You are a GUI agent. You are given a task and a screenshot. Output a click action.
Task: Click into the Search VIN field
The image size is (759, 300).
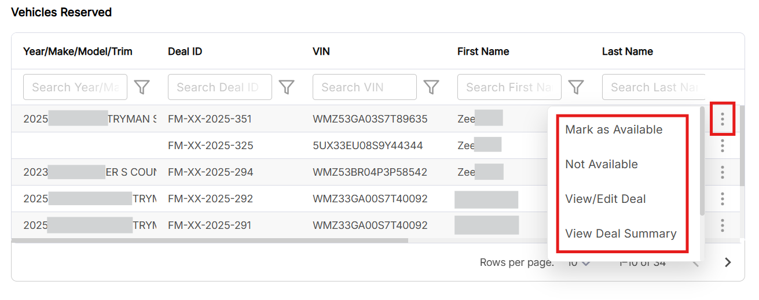(x=365, y=87)
